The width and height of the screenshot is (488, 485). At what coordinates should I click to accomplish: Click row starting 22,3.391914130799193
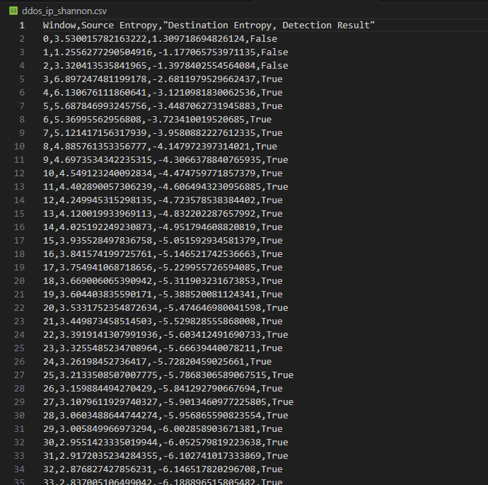[x=165, y=334]
